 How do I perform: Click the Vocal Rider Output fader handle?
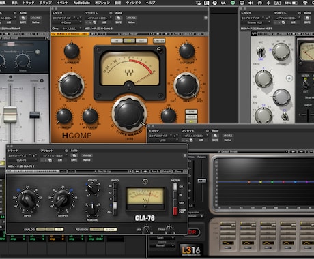[x=35, y=115]
